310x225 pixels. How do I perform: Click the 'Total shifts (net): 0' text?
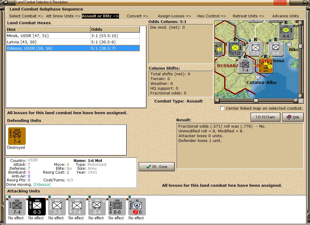tap(170, 74)
